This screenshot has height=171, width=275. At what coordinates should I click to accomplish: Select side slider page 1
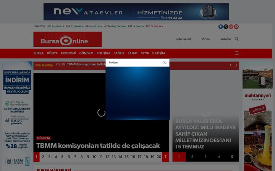point(179,157)
